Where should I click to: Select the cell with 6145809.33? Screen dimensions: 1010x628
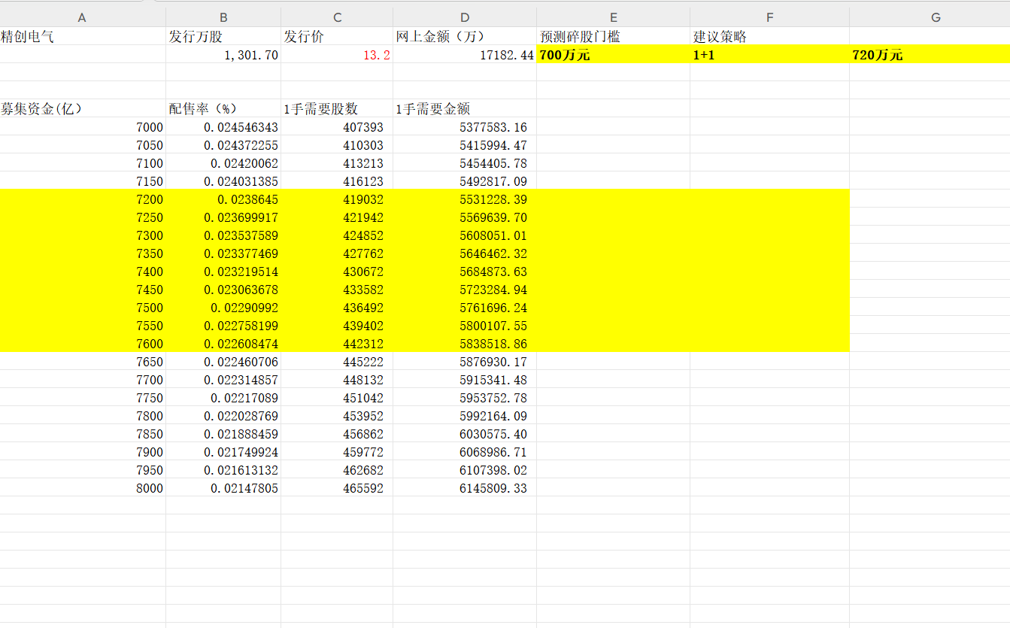pyautogui.click(x=465, y=487)
